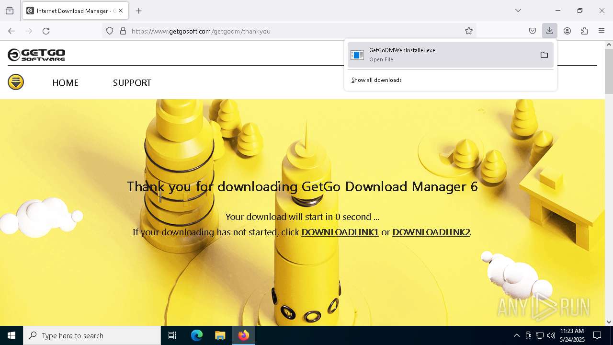Show the download in its folder
Image resolution: width=613 pixels, height=345 pixels.
tap(544, 55)
